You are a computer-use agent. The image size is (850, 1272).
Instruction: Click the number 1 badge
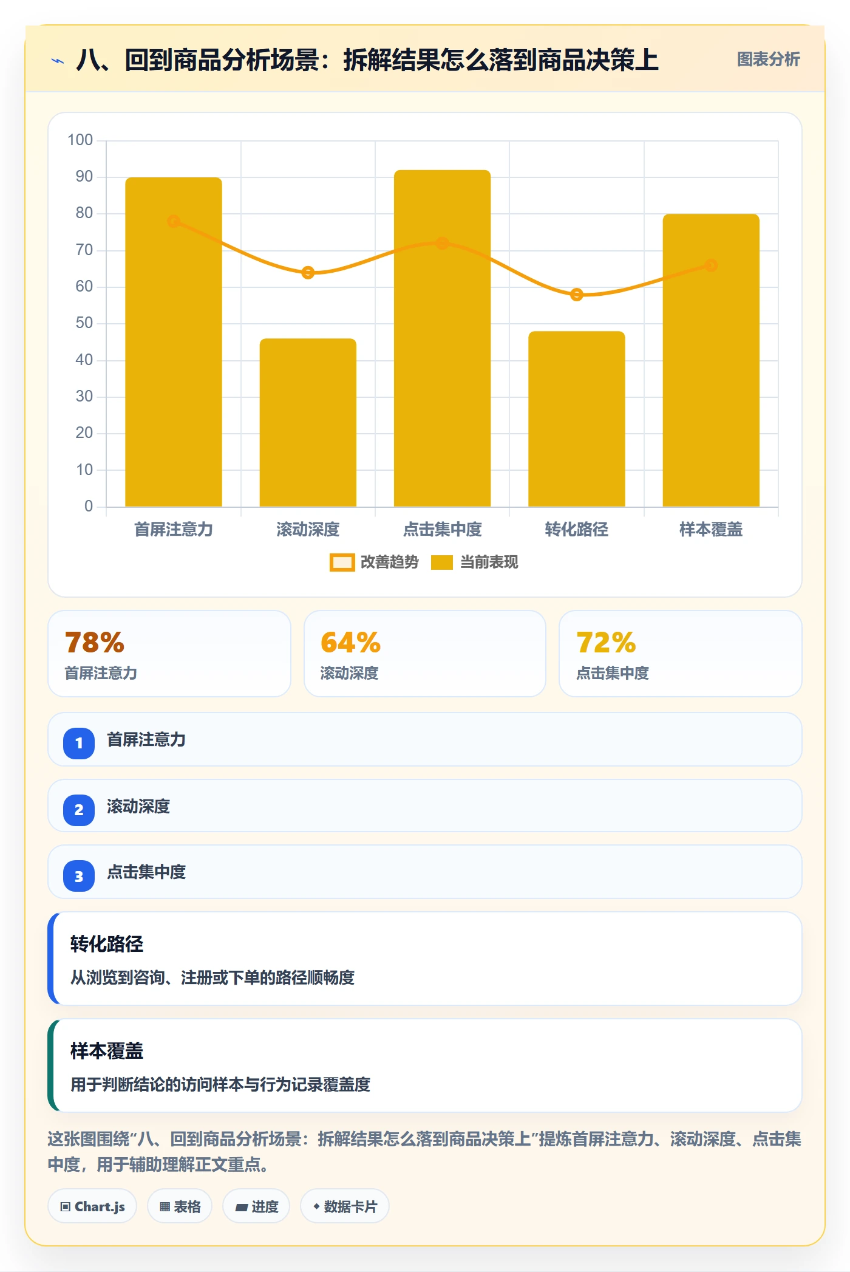[x=79, y=743]
